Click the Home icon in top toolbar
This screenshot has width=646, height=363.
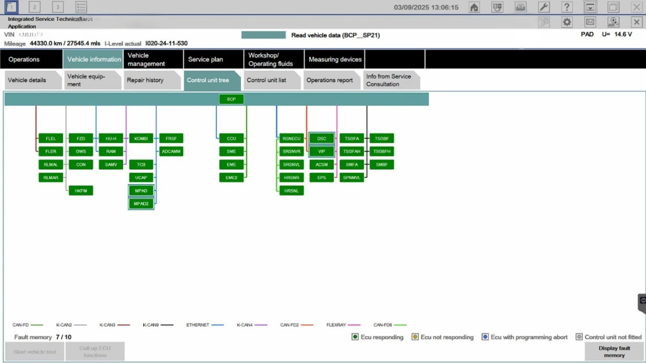(474, 7)
